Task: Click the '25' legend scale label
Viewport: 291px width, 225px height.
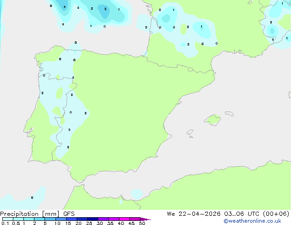Action: point(89,223)
